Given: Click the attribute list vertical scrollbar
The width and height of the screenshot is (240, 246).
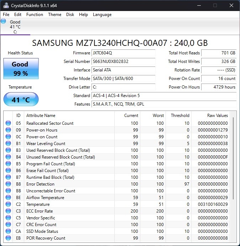Looking at the screenshot, I should 234,156.
